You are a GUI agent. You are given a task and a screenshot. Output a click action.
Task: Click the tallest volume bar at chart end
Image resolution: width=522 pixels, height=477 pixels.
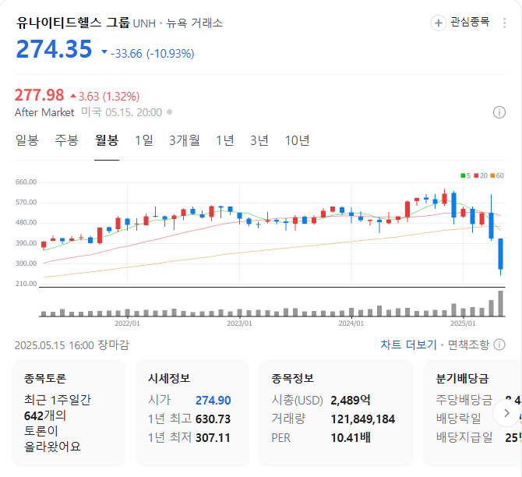tap(500, 303)
